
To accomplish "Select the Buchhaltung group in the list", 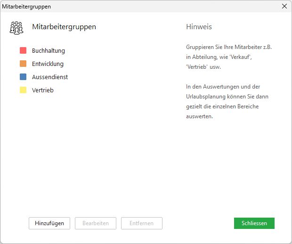I will [49, 50].
